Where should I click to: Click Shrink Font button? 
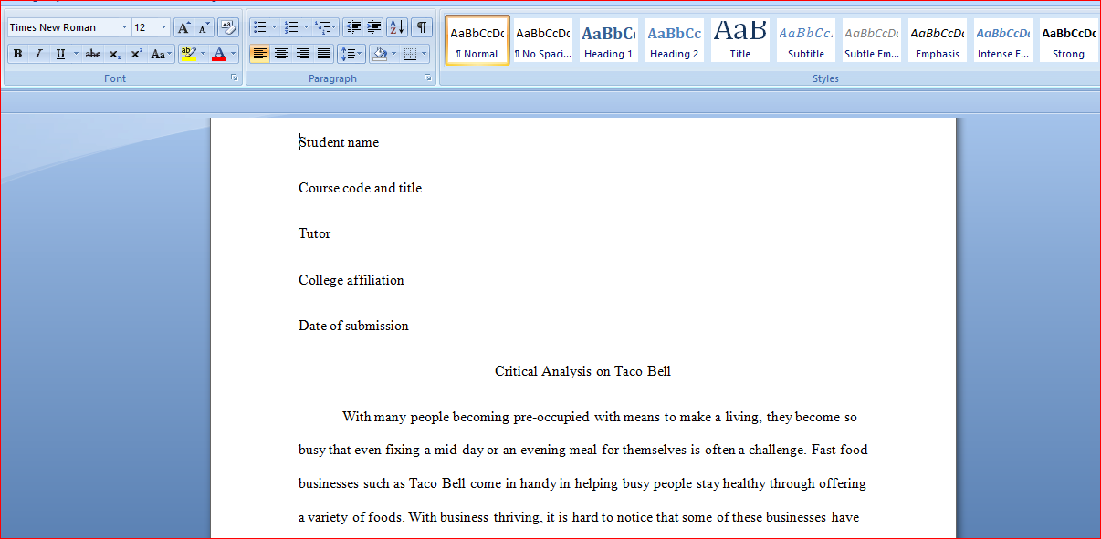[x=204, y=27]
